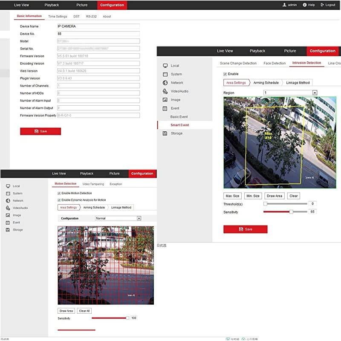Open Local settings monitor icon in intrusion panel
Image resolution: width=341 pixels, height=341 pixels.
[165, 66]
